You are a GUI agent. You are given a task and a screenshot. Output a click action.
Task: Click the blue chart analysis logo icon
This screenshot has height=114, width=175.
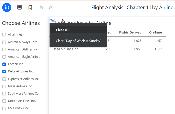point(7,7)
